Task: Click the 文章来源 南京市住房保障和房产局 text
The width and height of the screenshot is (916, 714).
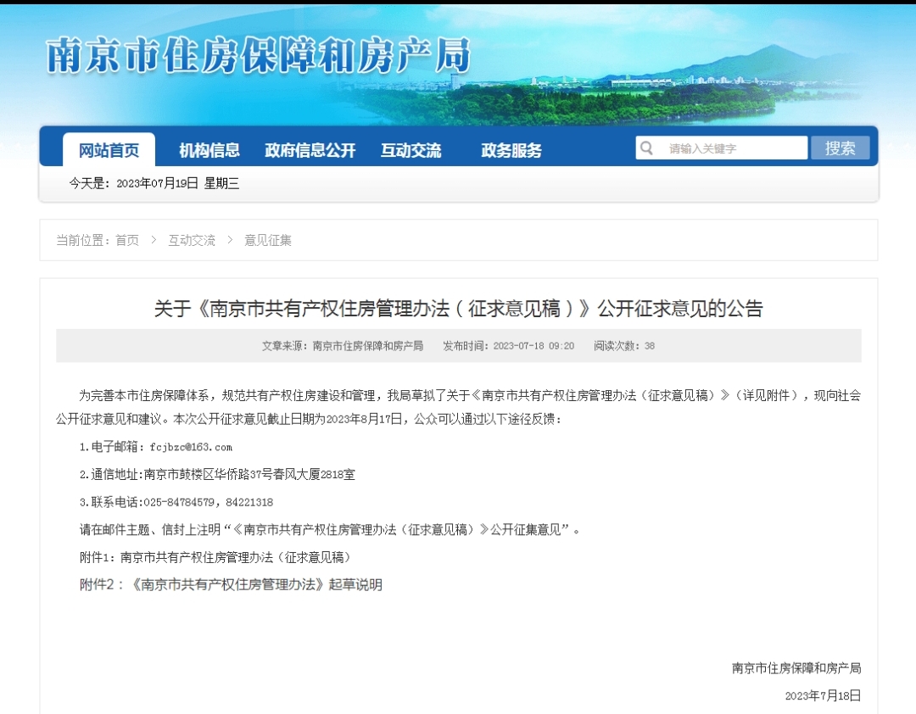Action: tap(343, 346)
